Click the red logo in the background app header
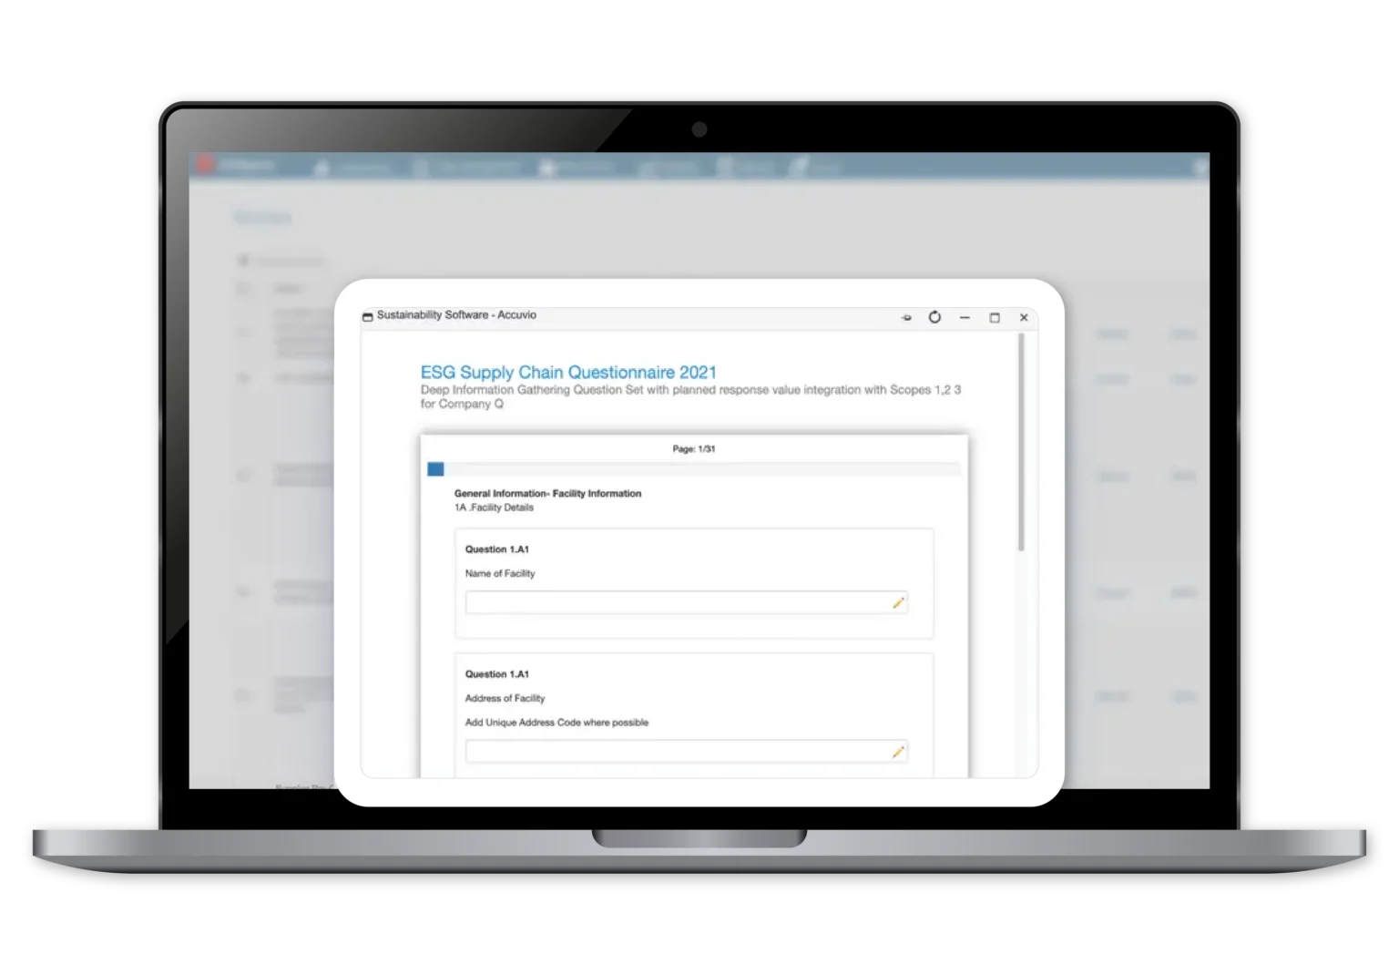Screen dimensions: 1399x975 [x=205, y=165]
